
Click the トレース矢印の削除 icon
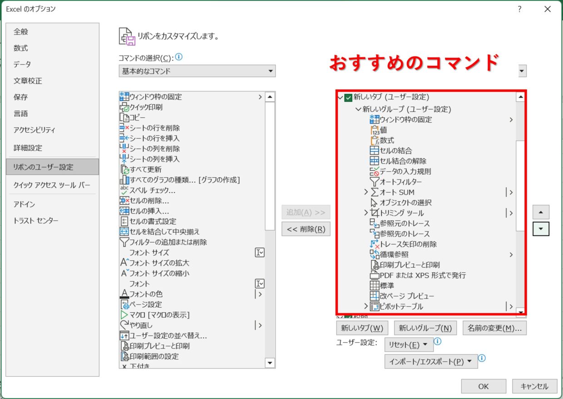coord(375,244)
